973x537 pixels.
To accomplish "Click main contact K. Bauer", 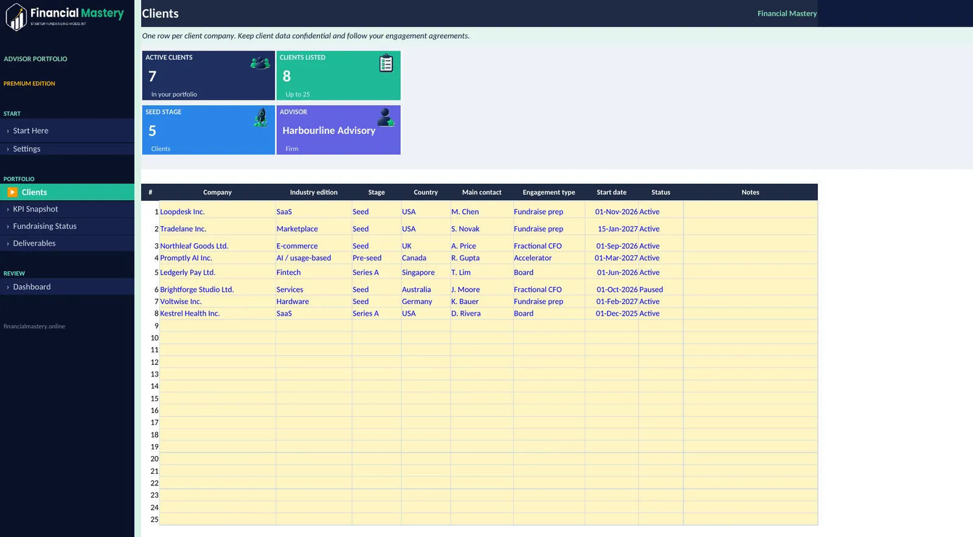I will (482, 302).
